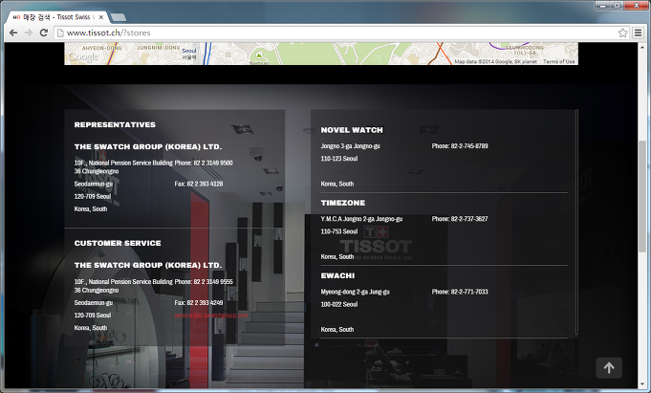The height and width of the screenshot is (393, 651).
Task: Click the address Jongno 3-ga Jongno-gu
Action: pyautogui.click(x=350, y=145)
